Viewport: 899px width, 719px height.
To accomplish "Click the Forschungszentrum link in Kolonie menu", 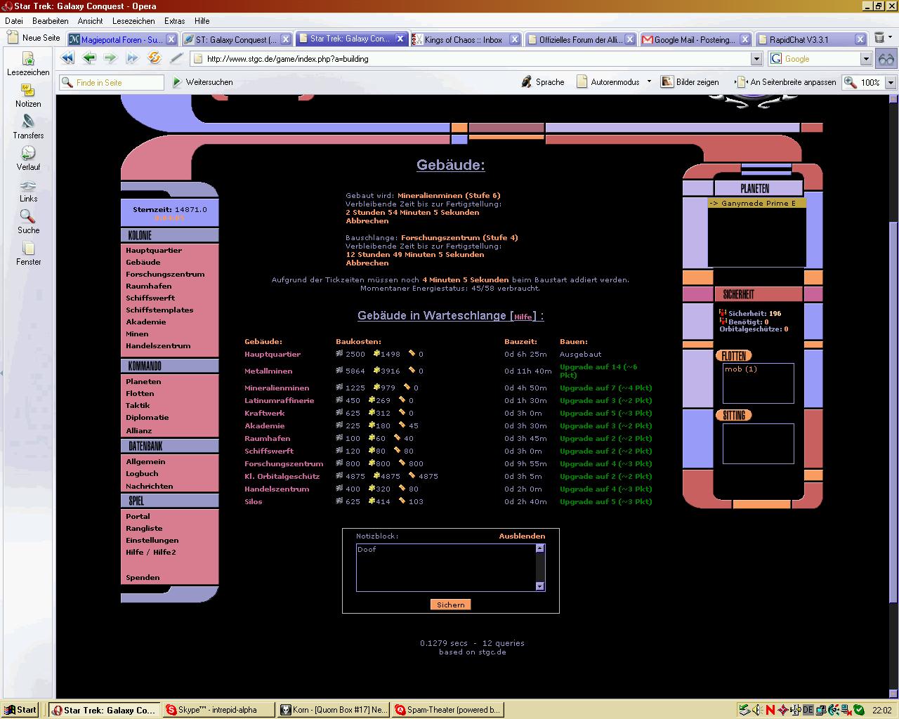I will click(165, 274).
